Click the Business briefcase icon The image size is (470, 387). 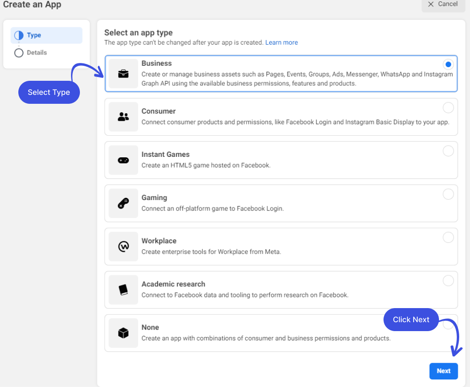pos(123,73)
